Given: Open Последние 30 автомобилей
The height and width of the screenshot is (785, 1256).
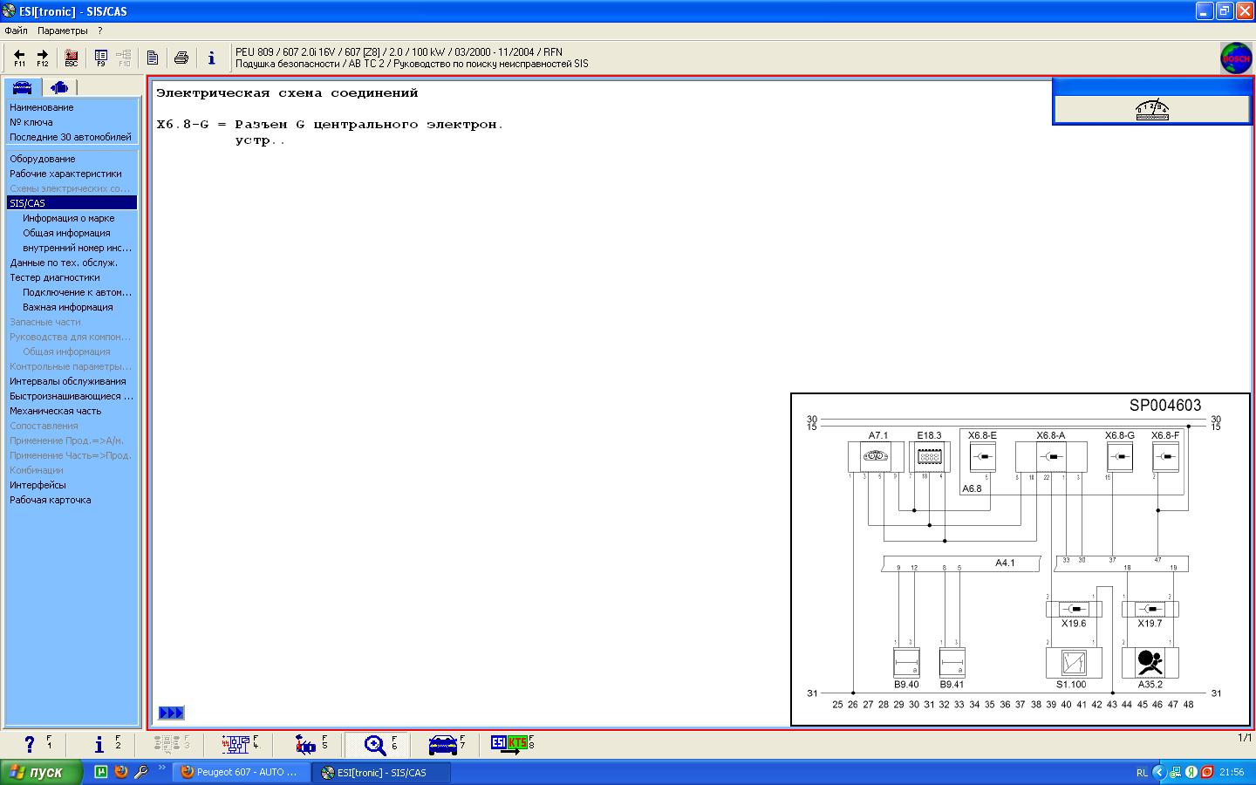Looking at the screenshot, I should (71, 137).
